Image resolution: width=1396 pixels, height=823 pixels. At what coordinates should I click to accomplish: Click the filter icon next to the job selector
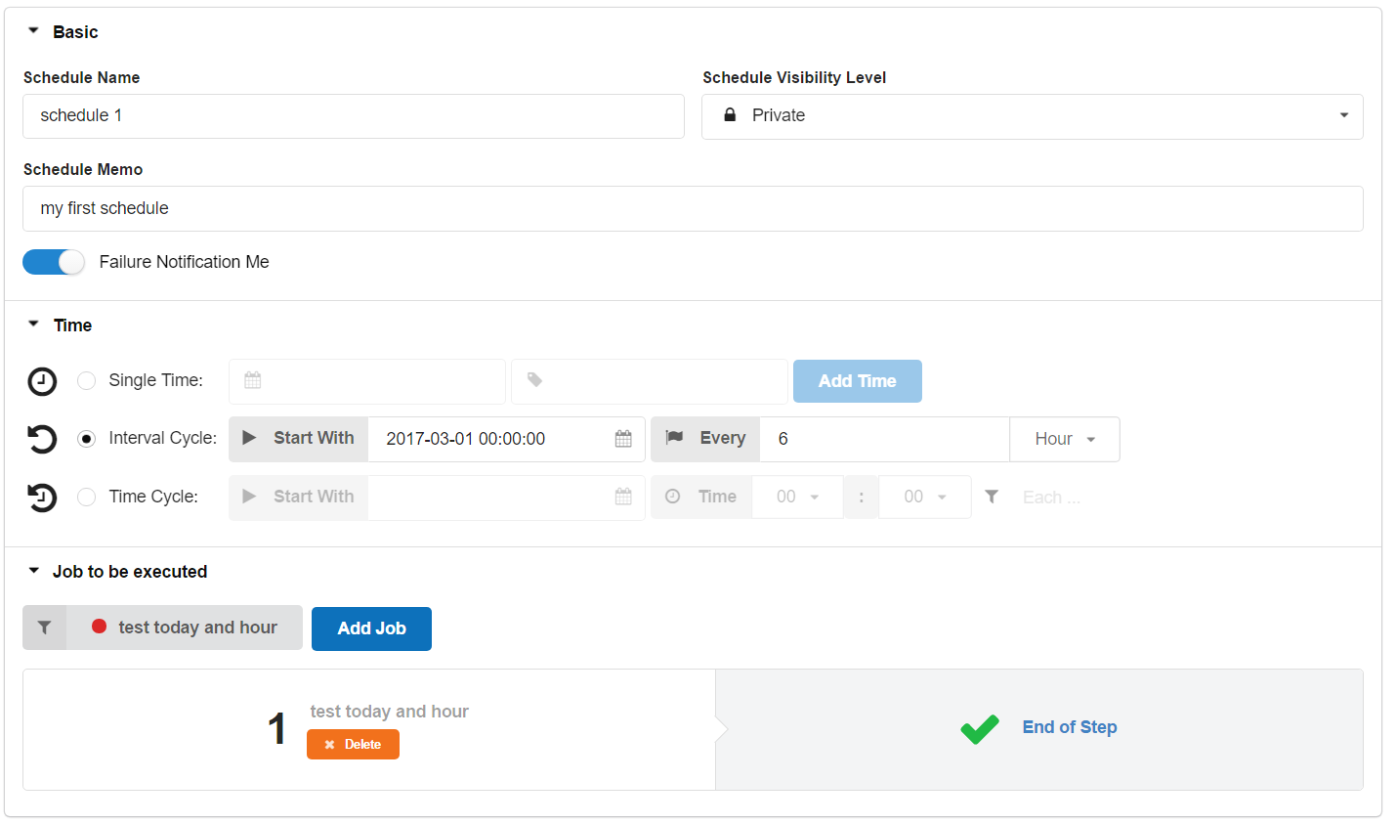[x=44, y=628]
